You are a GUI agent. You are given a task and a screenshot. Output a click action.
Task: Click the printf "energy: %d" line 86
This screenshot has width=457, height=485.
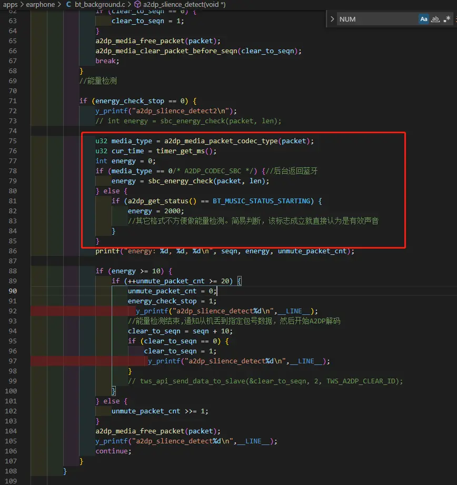[x=225, y=251]
